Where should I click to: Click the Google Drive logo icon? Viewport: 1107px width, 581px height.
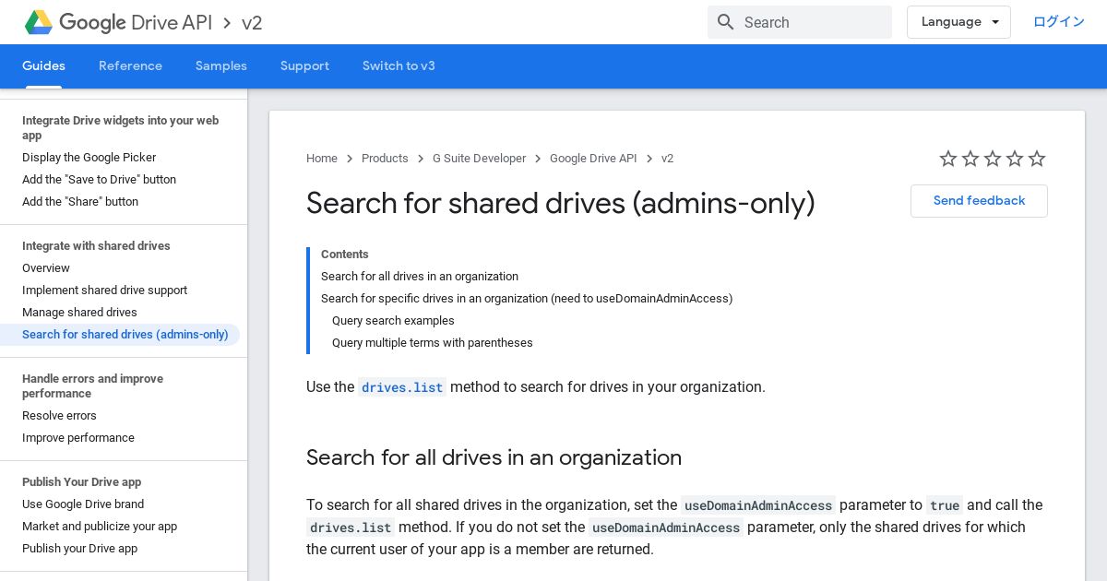tap(38, 22)
